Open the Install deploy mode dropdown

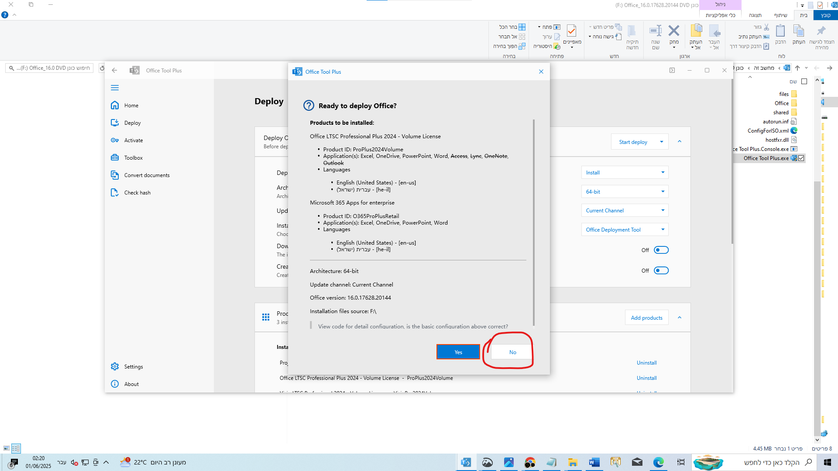point(625,172)
